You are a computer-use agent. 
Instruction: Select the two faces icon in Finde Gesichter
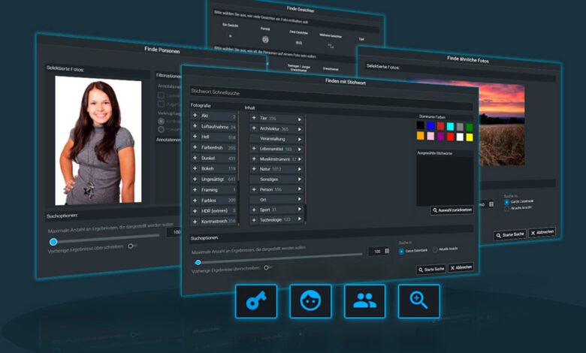298,43
